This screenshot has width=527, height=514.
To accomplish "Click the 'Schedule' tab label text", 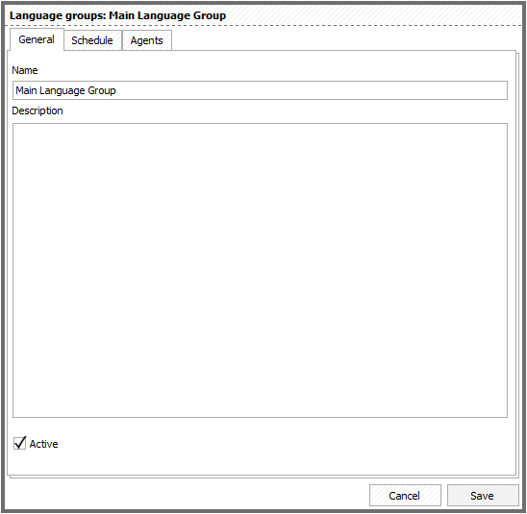I will pos(92,40).
